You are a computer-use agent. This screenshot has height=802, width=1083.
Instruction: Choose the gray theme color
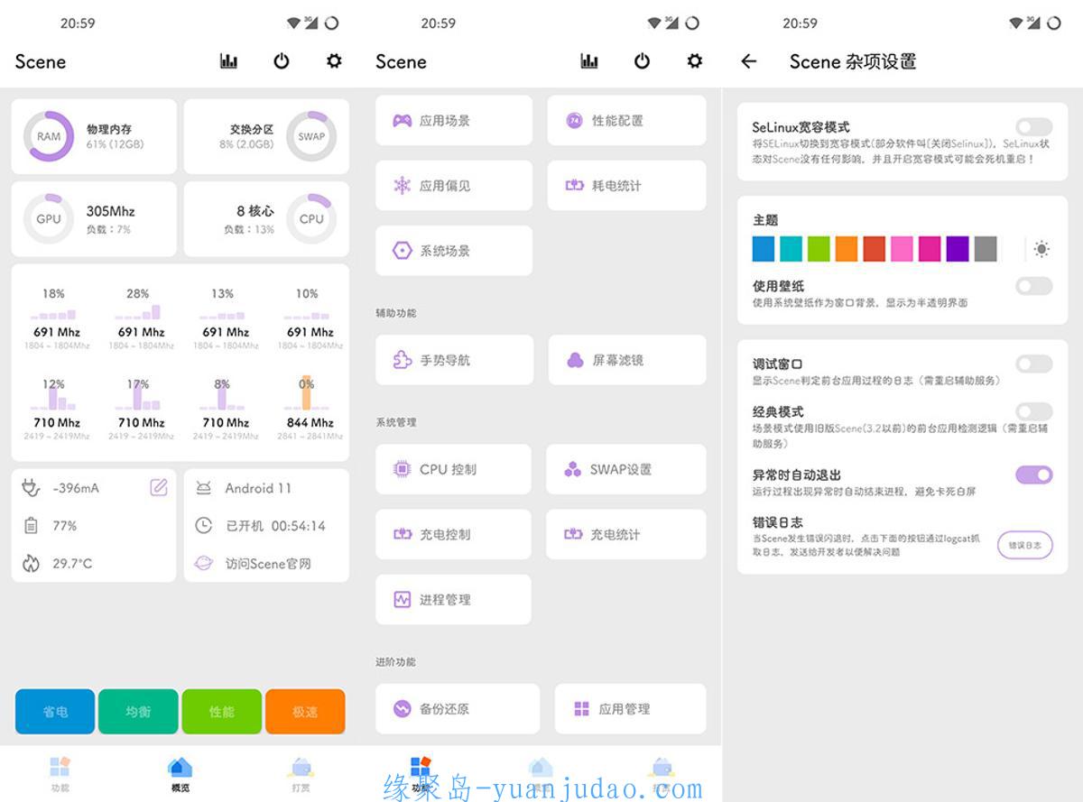tap(986, 249)
